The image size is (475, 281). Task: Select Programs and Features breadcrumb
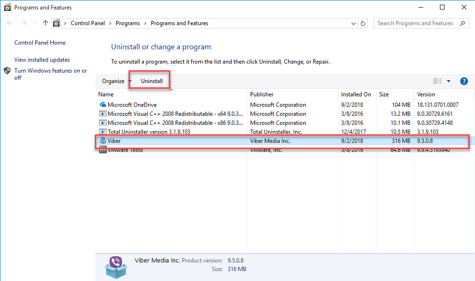pos(179,23)
